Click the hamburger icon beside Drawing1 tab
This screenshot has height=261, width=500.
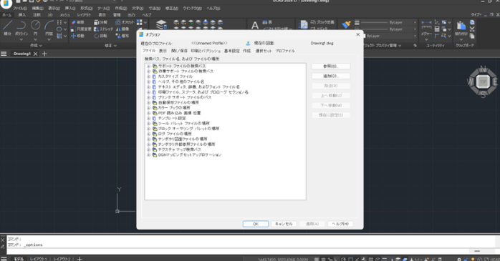(x=4, y=54)
